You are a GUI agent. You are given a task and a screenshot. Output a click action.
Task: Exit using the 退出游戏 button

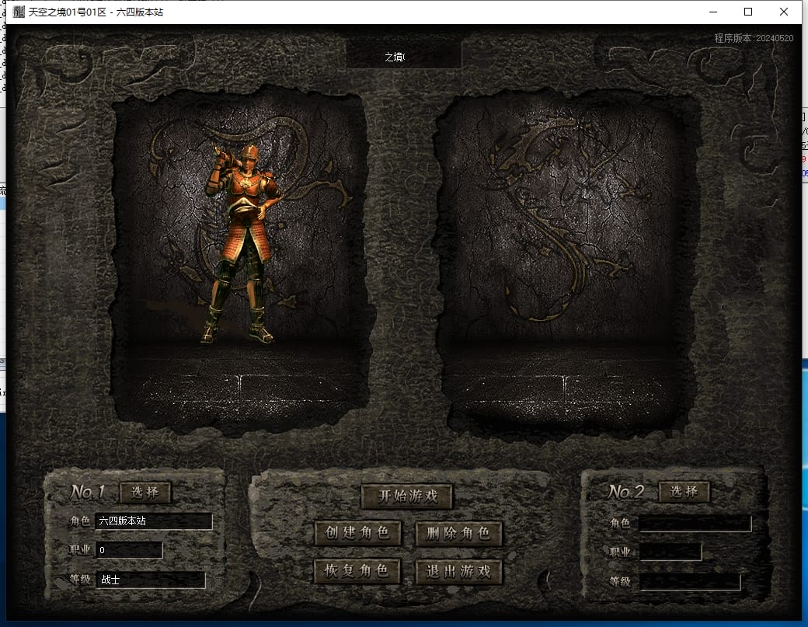pyautogui.click(x=458, y=571)
